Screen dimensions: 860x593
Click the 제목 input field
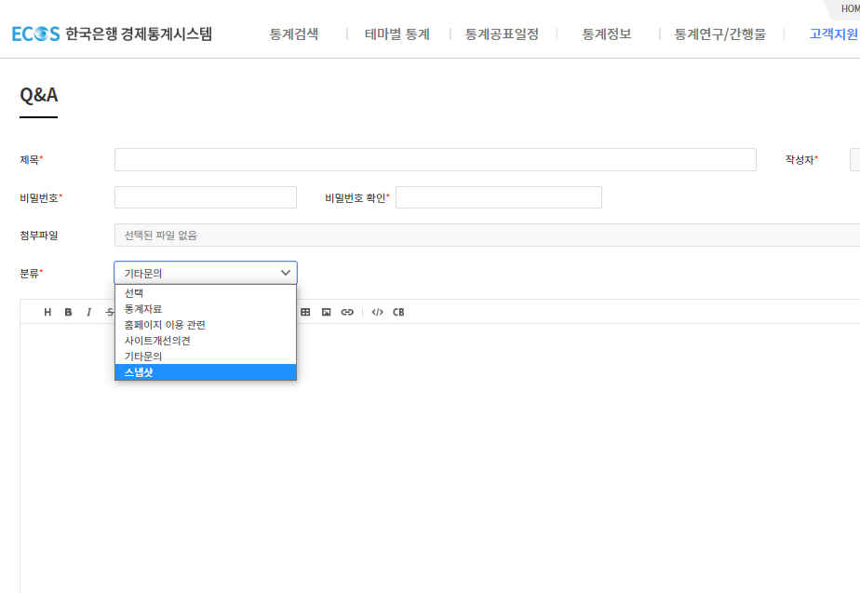436,159
